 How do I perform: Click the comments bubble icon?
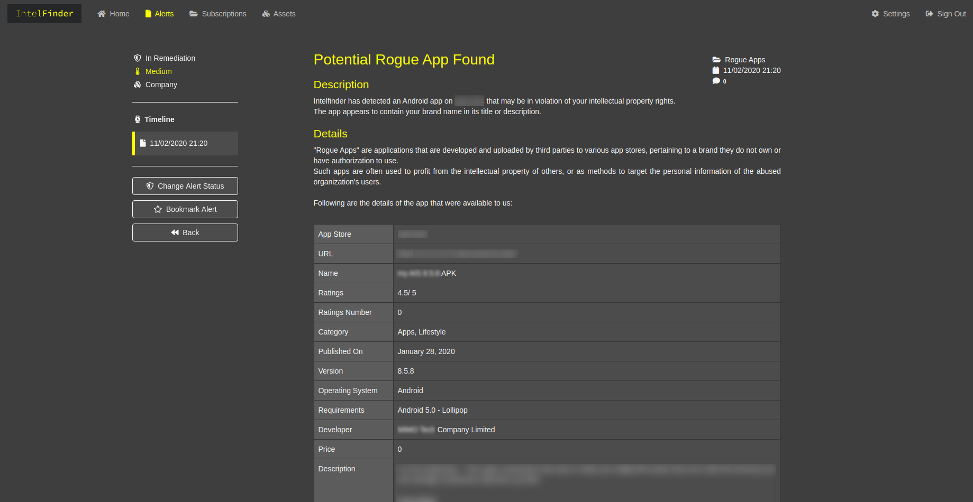coord(716,81)
